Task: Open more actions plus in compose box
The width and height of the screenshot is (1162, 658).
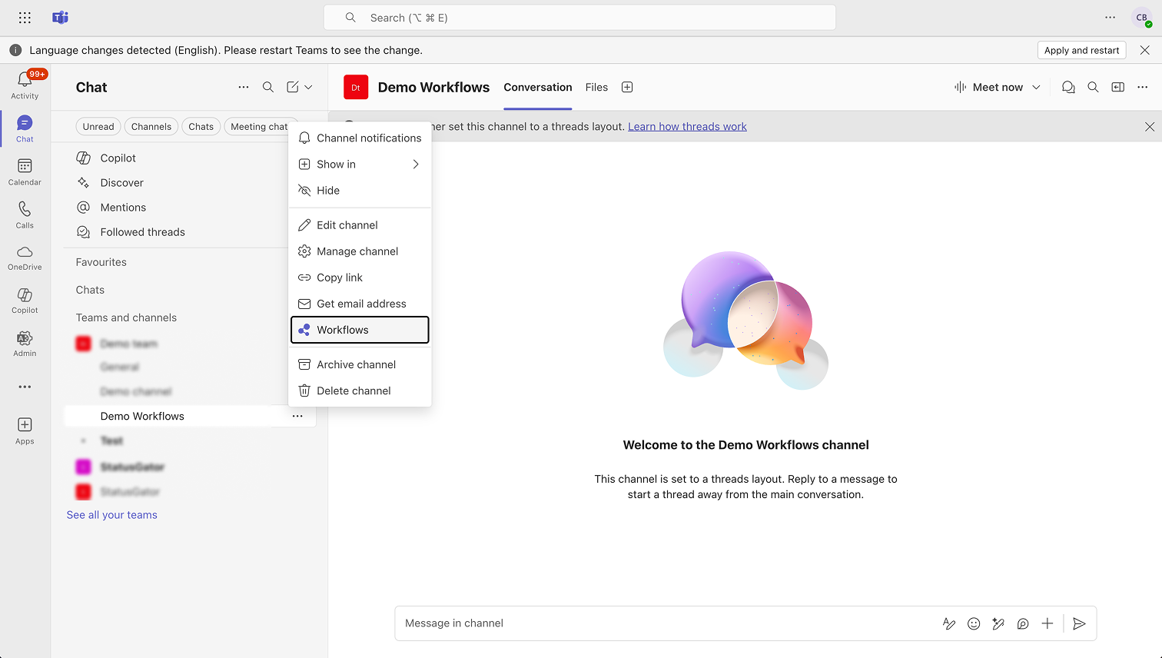Action: [x=1047, y=623]
